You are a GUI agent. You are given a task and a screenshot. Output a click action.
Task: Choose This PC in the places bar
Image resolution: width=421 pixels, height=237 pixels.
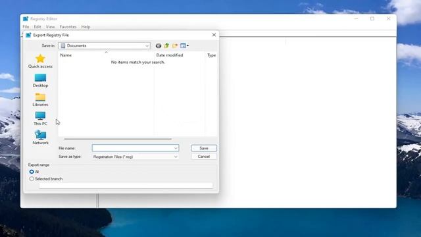coord(40,118)
